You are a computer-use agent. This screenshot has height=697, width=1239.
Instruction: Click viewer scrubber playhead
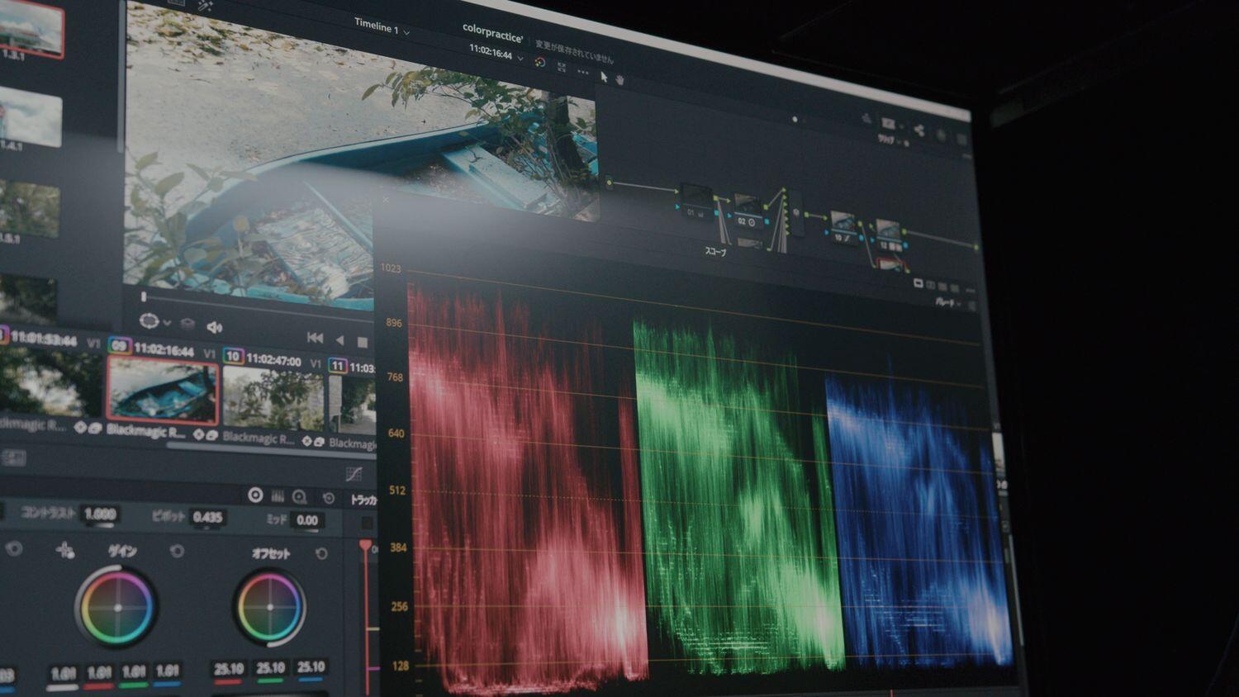[144, 296]
